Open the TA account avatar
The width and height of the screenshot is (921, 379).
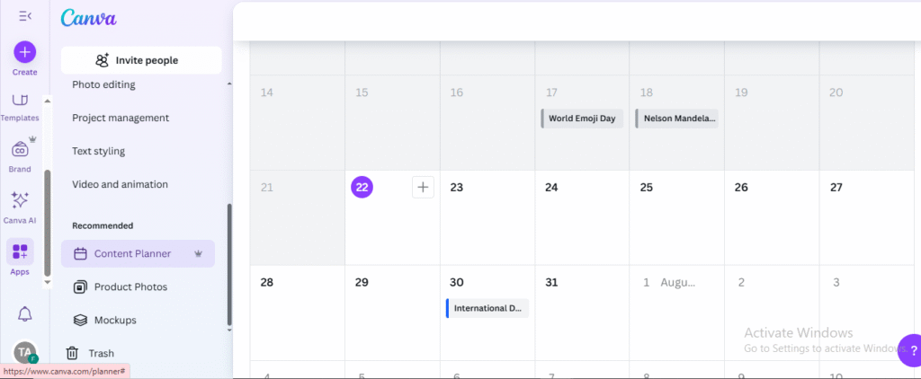pos(24,352)
